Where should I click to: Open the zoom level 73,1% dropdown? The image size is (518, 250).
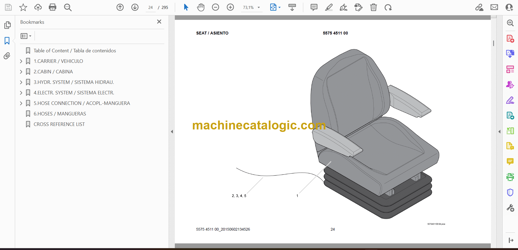(258, 8)
